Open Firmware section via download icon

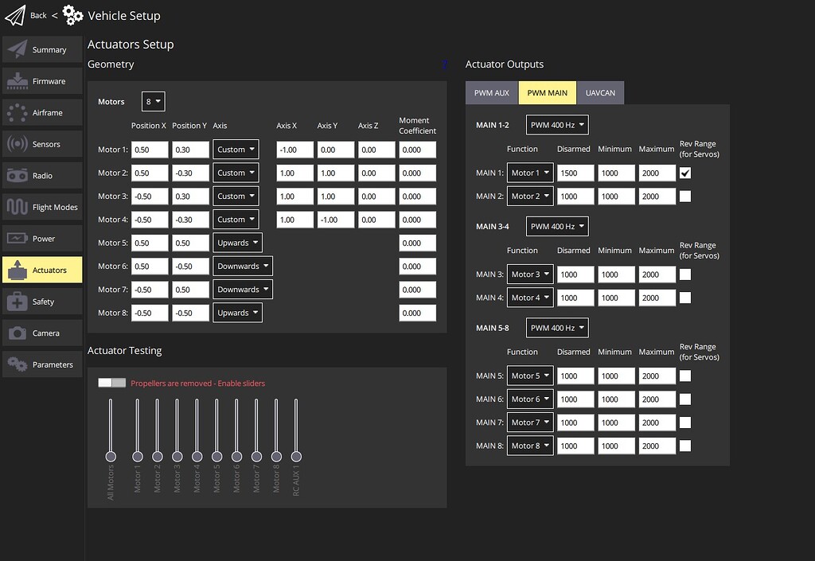[18, 81]
